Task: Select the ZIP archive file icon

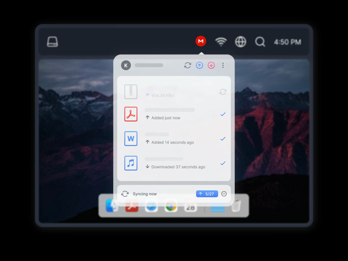Action: tap(130, 92)
